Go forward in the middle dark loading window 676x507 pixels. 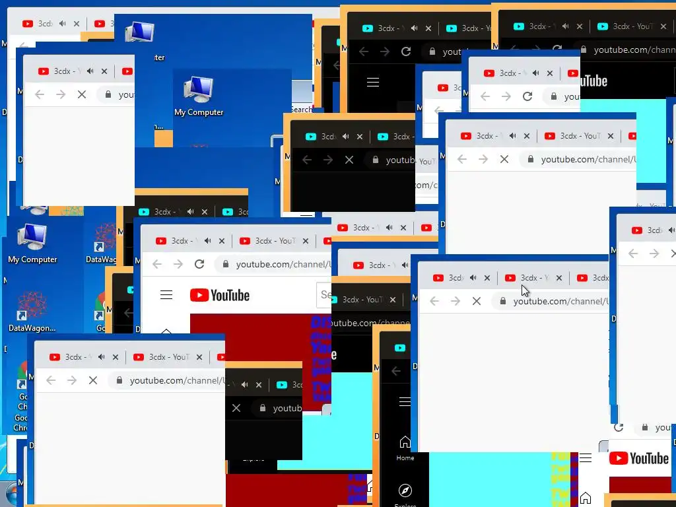(x=328, y=160)
